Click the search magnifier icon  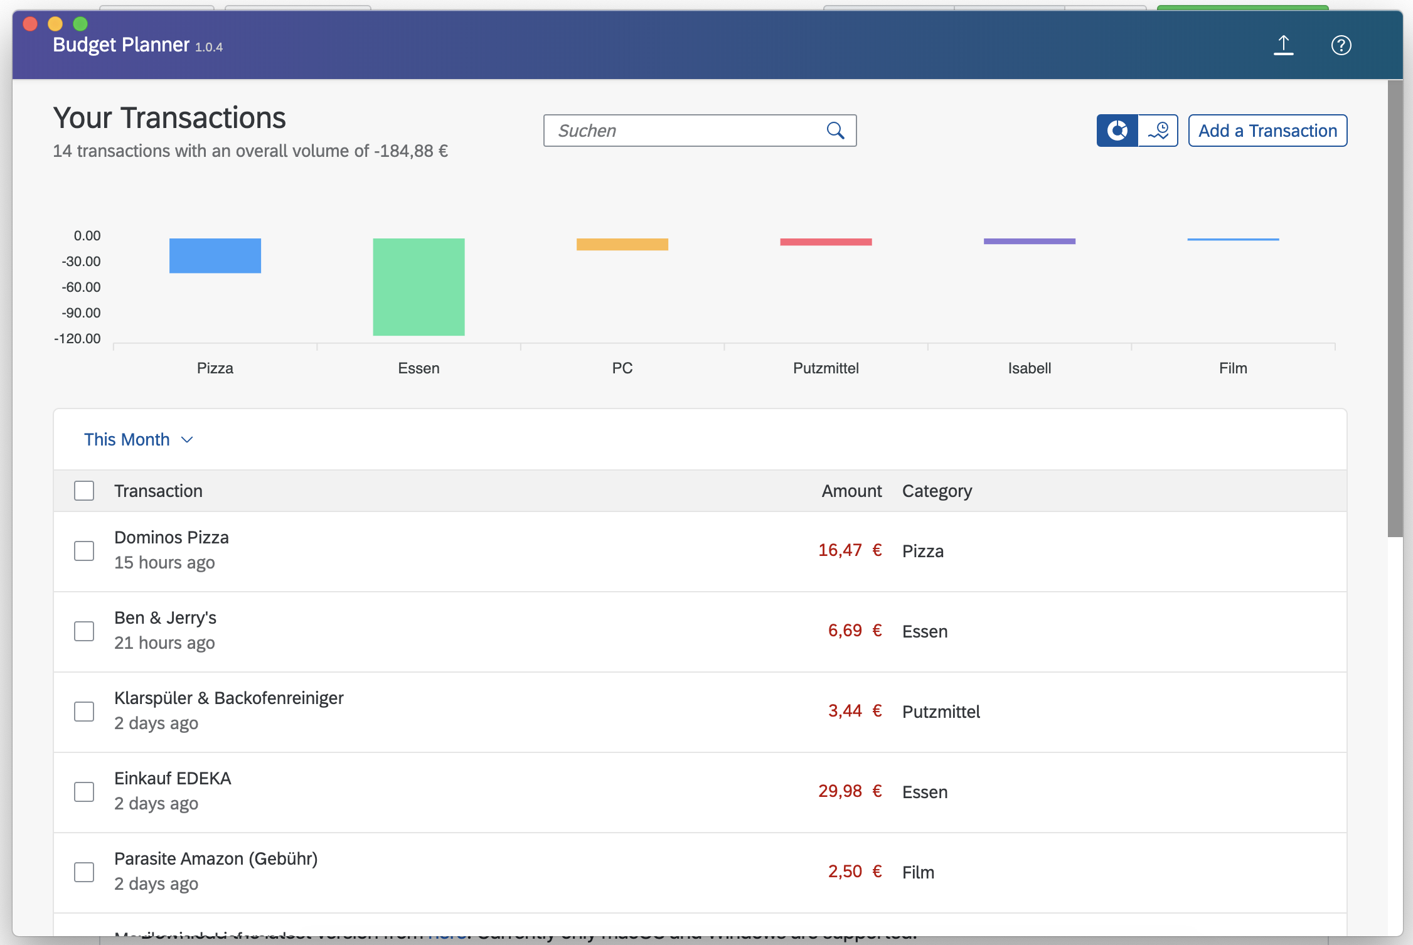pyautogui.click(x=835, y=131)
